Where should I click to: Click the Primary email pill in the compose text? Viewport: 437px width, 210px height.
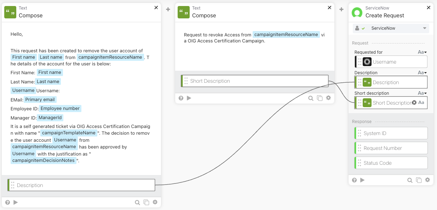pos(40,99)
